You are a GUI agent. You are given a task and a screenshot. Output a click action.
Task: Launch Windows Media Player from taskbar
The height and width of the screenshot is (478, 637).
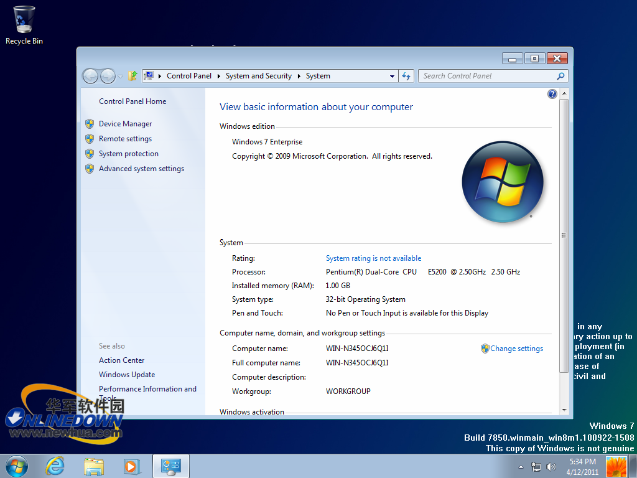click(x=132, y=466)
